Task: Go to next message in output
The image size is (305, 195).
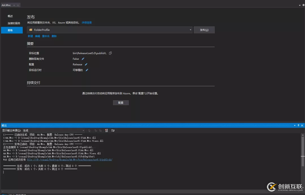Action: (100, 130)
